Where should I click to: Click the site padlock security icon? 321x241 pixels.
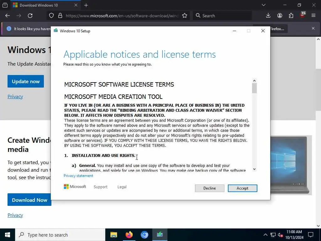click(x=60, y=16)
